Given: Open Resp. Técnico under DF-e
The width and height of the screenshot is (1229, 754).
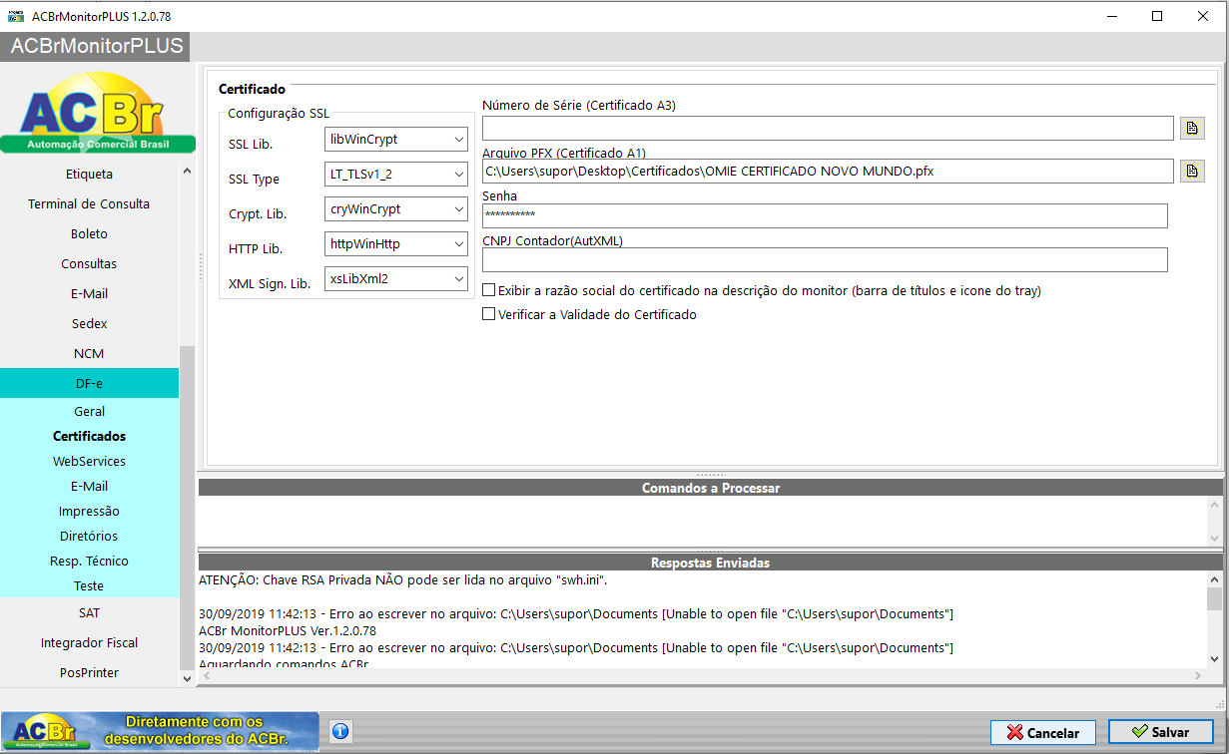Looking at the screenshot, I should tap(90, 561).
